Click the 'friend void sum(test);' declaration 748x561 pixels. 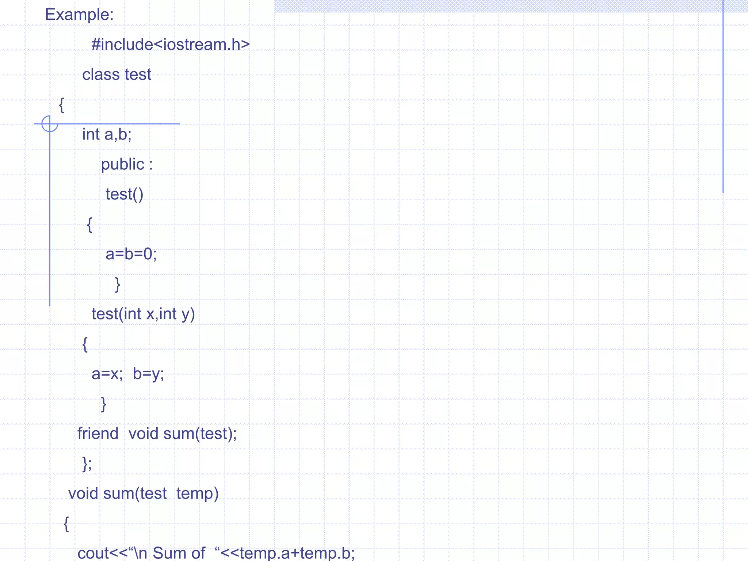point(157,434)
